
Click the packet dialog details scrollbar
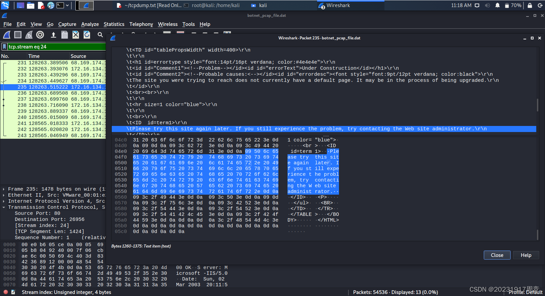538,104
